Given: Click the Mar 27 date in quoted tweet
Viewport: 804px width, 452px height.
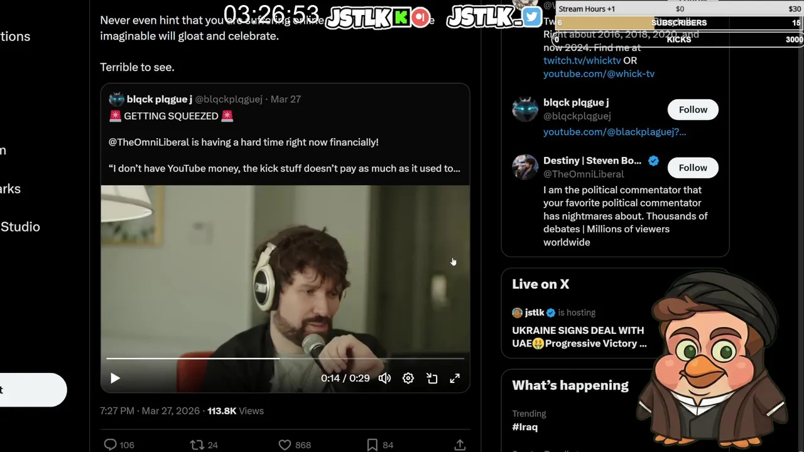Looking at the screenshot, I should tap(285, 99).
